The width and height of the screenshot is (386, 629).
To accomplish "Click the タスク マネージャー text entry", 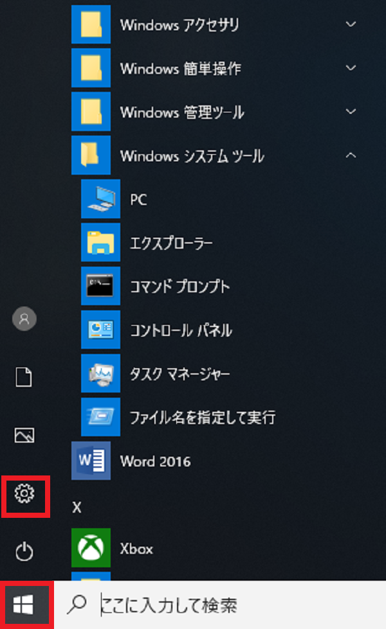I will pos(180,375).
